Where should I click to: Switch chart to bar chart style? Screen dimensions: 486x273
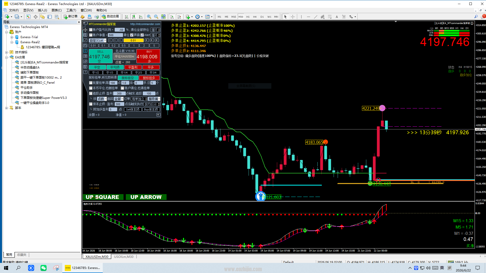[x=127, y=17]
